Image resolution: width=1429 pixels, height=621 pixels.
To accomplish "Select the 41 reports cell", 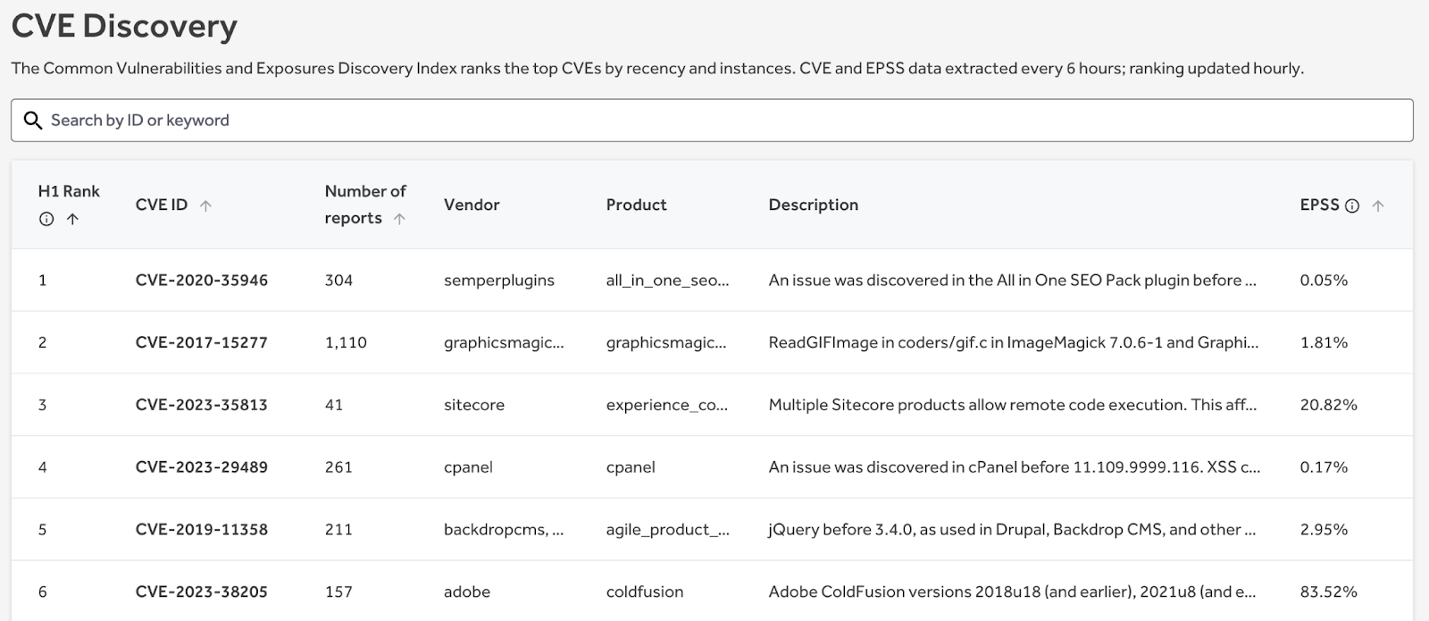I will [334, 405].
